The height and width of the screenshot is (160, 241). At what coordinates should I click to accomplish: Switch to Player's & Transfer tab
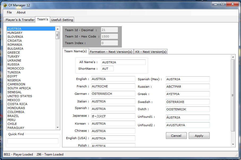coord(20,20)
